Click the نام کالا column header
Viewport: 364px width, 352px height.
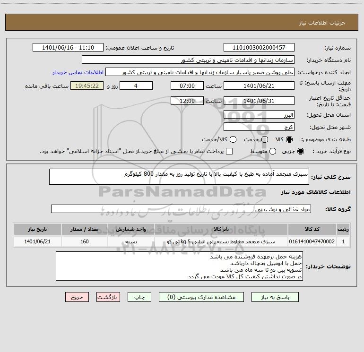tap(221, 229)
